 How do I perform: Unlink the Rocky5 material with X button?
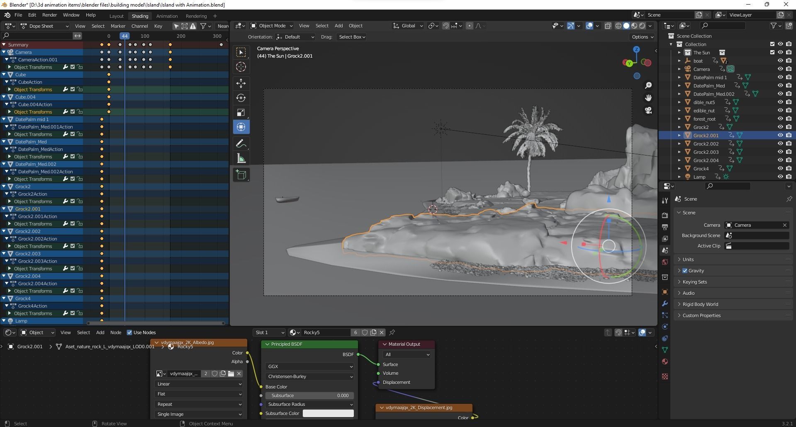382,332
